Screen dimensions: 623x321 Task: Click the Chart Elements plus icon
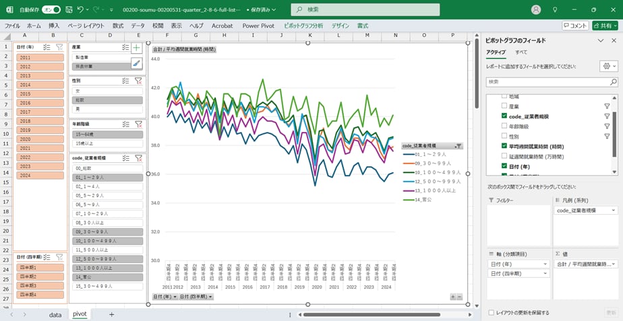click(136, 48)
